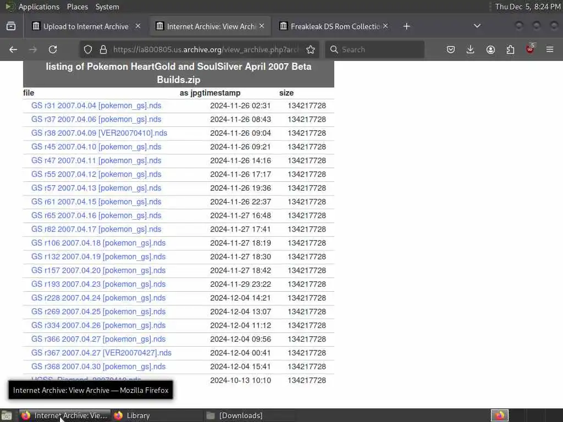Click the timestamp 2024-11-26 02:31
563x422 pixels.
click(240, 105)
